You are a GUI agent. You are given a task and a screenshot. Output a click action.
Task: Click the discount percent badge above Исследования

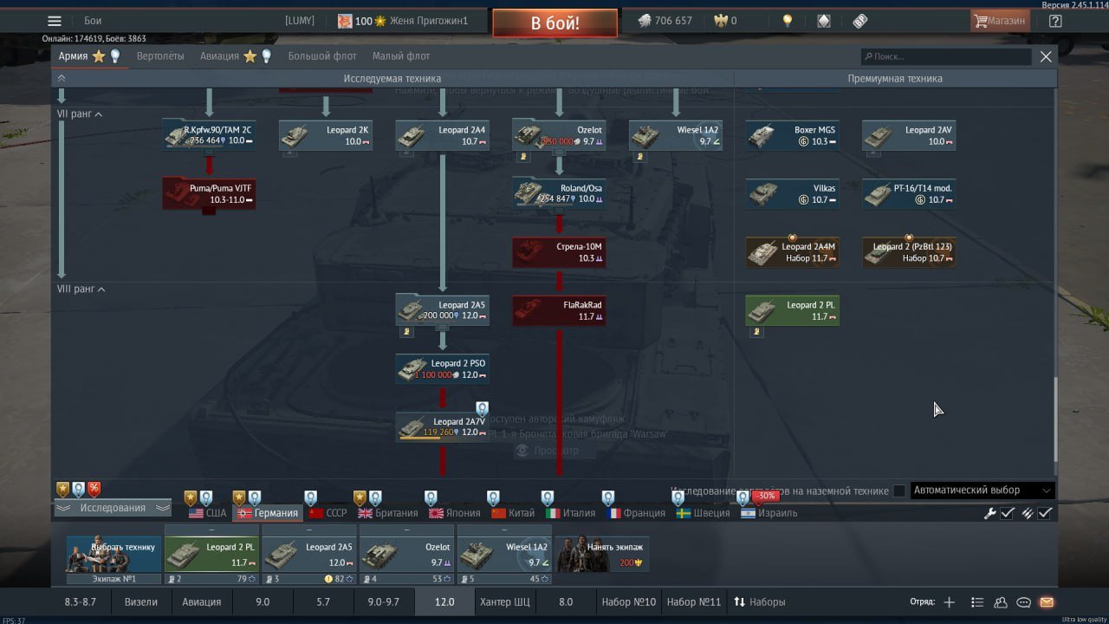pyautogui.click(x=94, y=489)
